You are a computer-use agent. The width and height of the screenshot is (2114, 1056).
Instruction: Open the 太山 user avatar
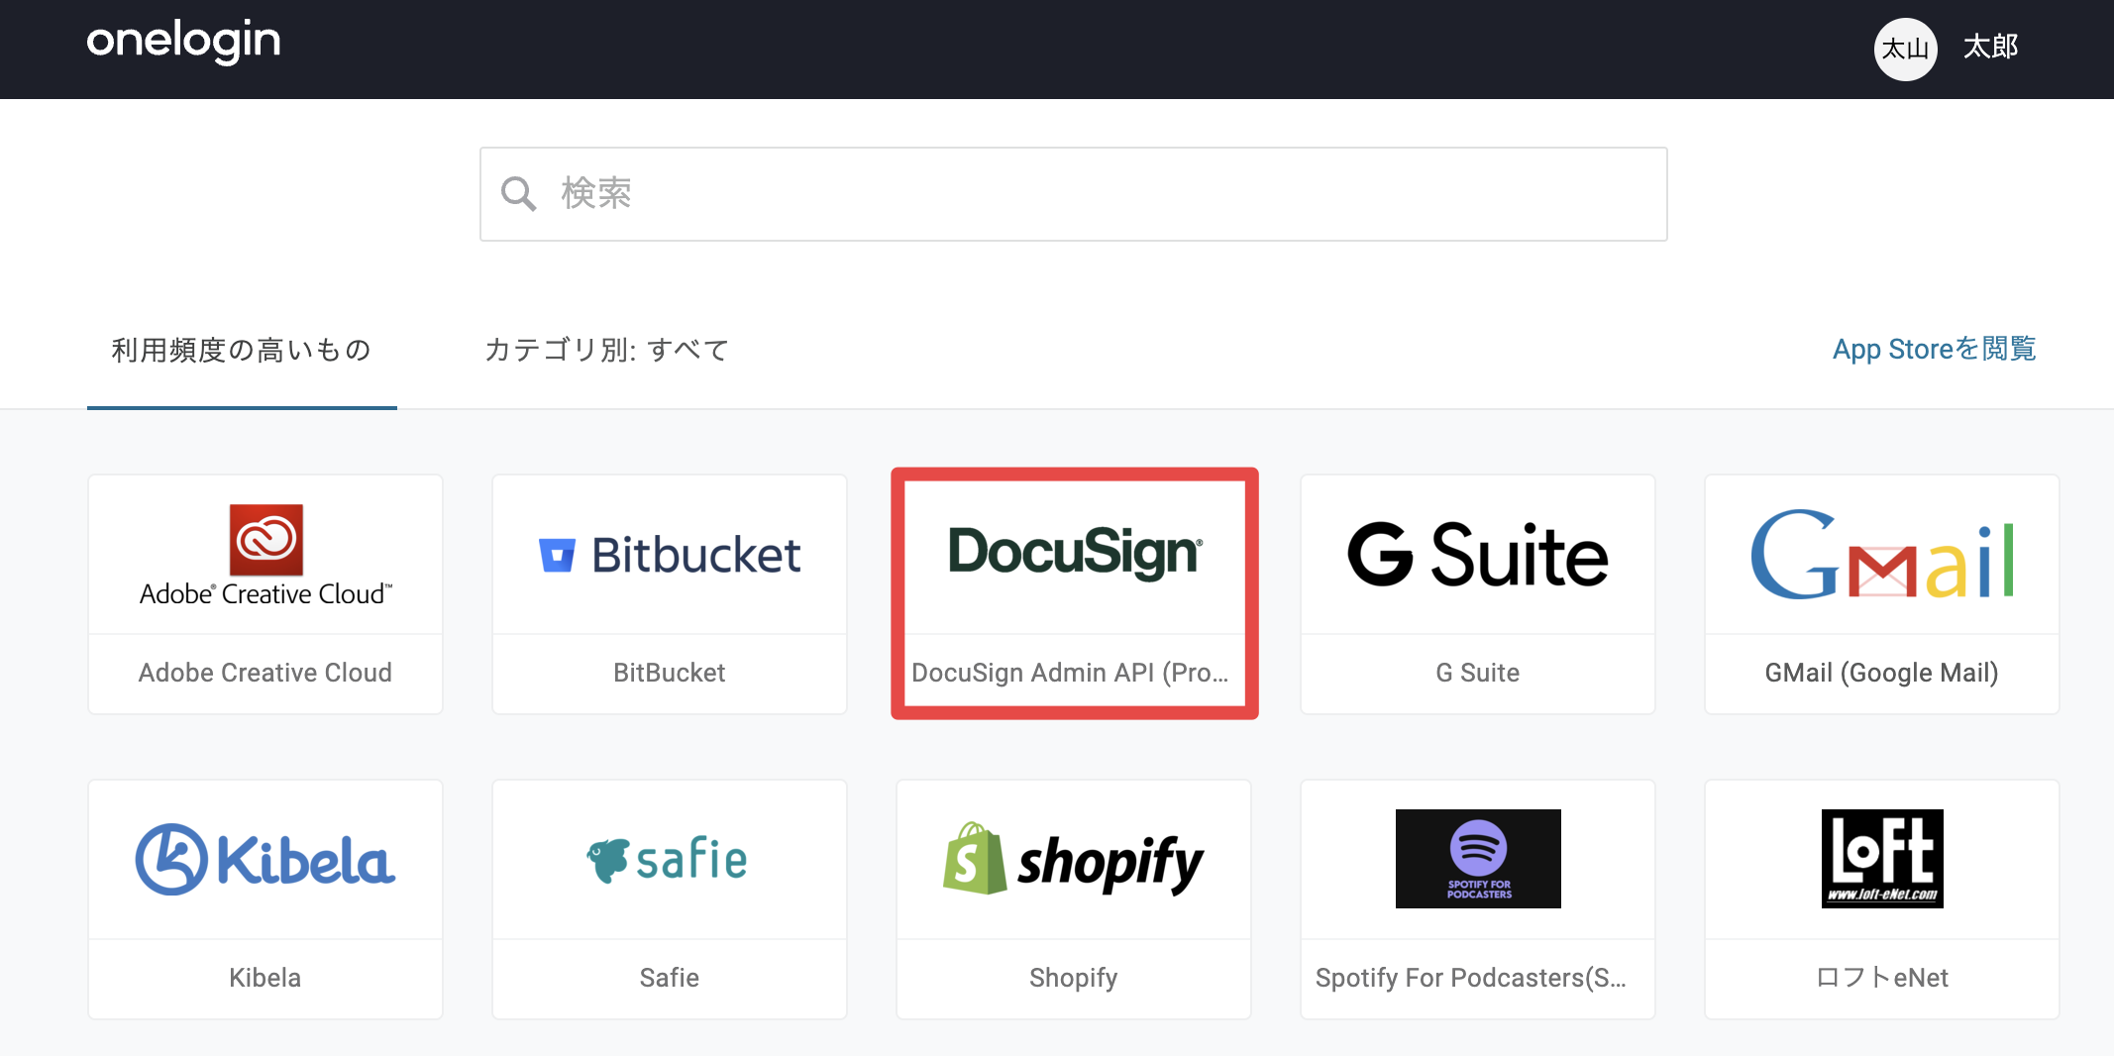(x=1905, y=49)
